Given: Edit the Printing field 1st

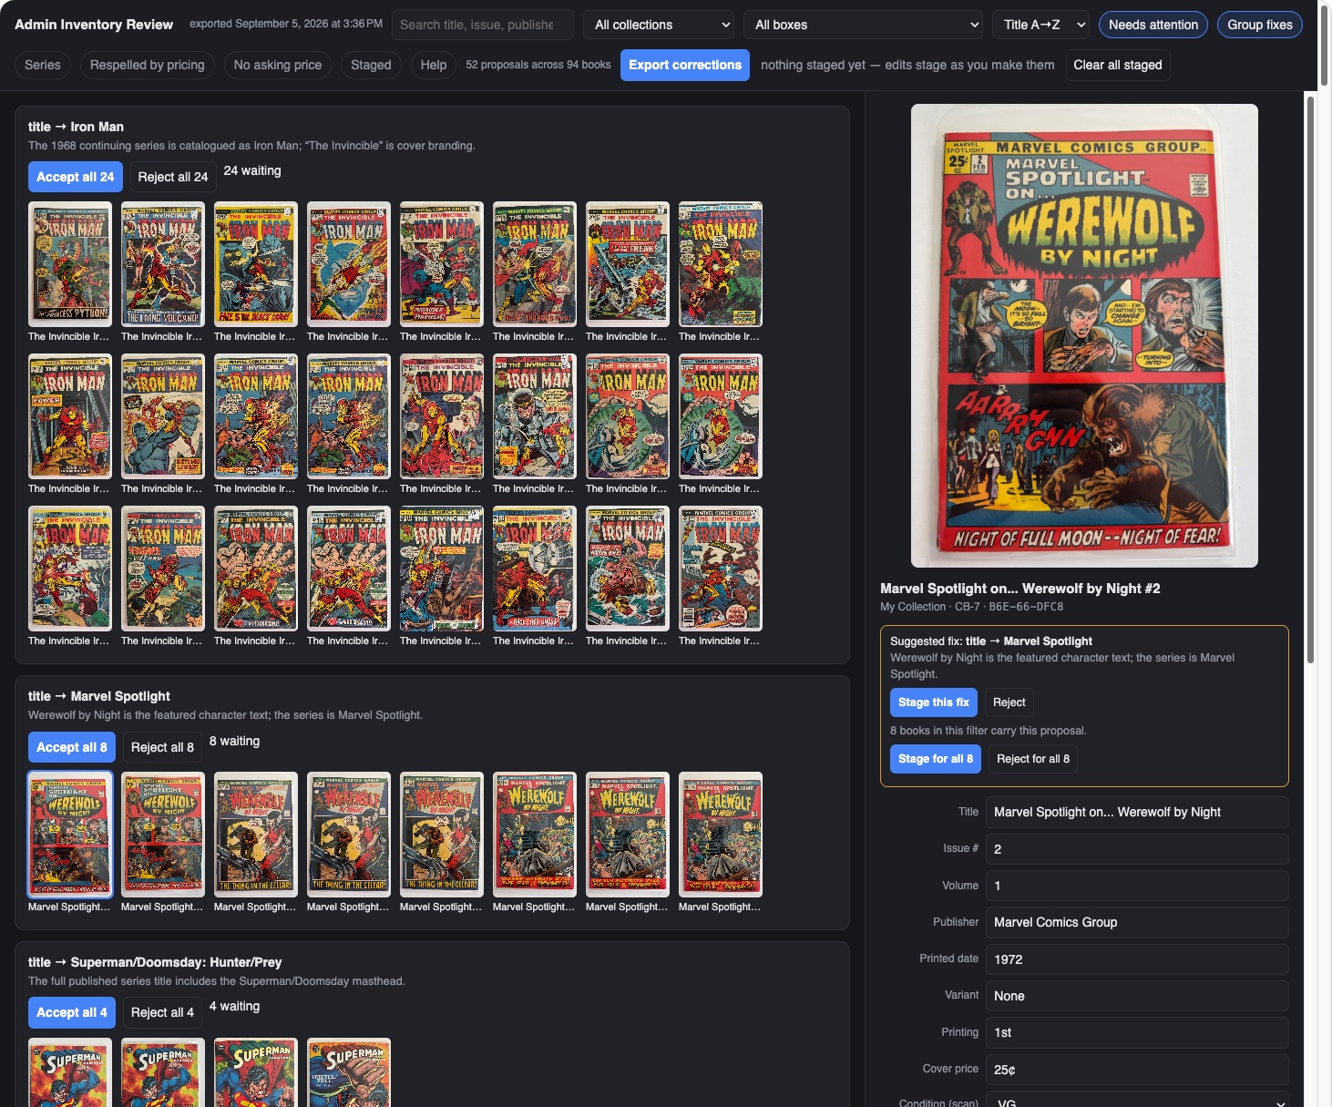Looking at the screenshot, I should (x=1137, y=1032).
